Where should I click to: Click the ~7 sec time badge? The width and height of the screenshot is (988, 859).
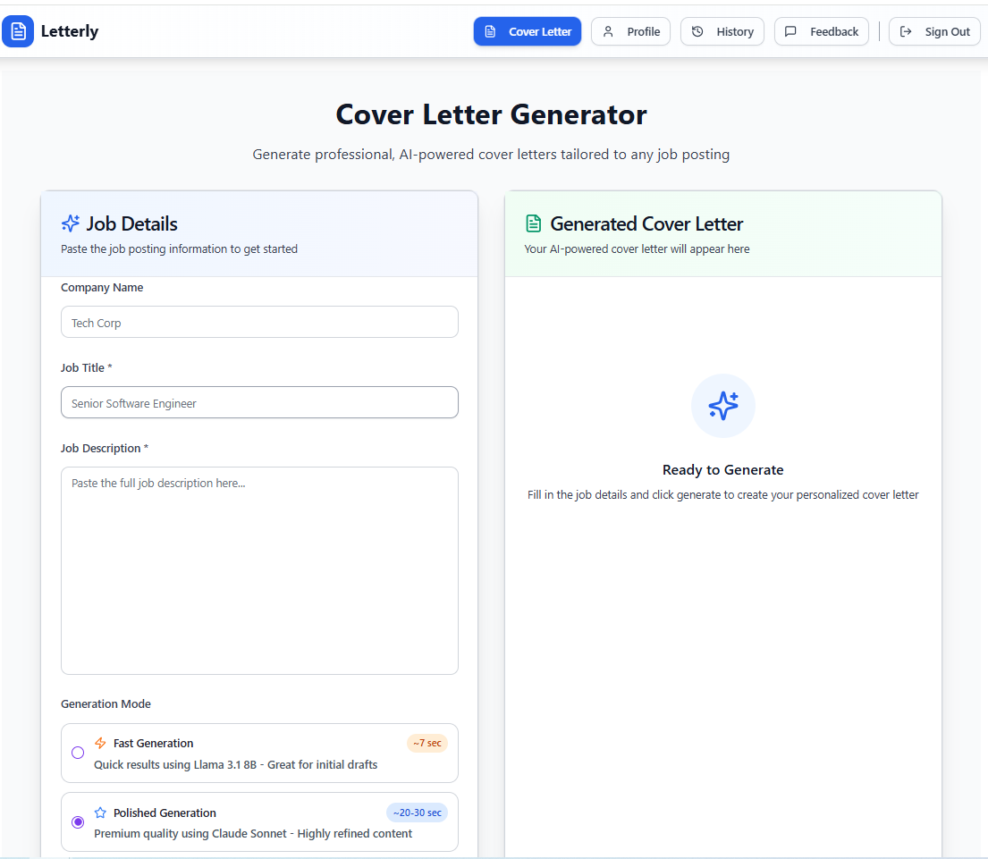(x=427, y=743)
